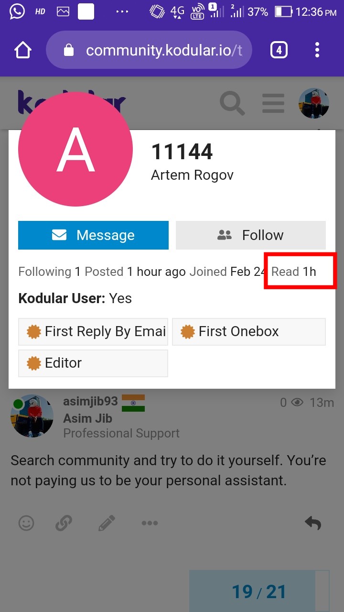Tap the address bar URL field
Image resolution: width=344 pixels, height=612 pixels.
pos(162,50)
